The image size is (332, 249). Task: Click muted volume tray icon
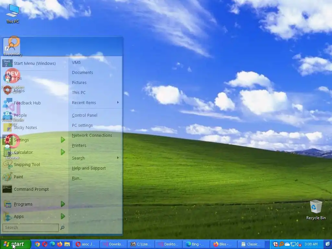(299, 244)
